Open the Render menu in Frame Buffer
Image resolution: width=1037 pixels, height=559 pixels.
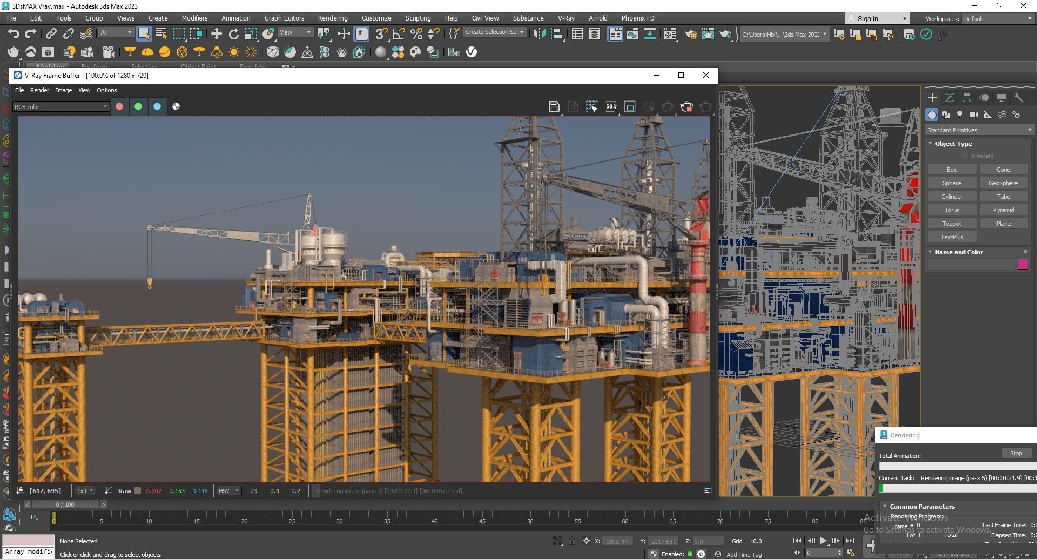39,90
